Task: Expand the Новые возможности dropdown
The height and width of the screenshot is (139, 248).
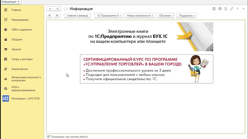Action: [x=139, y=15]
